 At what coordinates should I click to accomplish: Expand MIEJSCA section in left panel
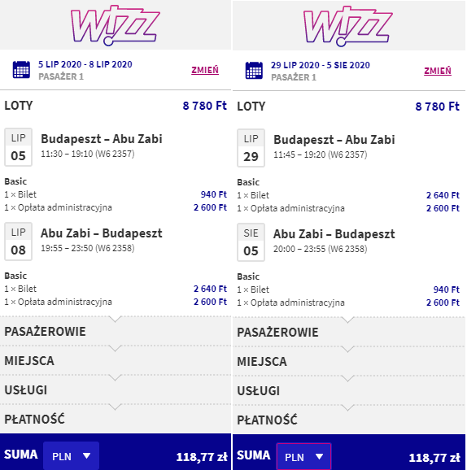[116, 360]
